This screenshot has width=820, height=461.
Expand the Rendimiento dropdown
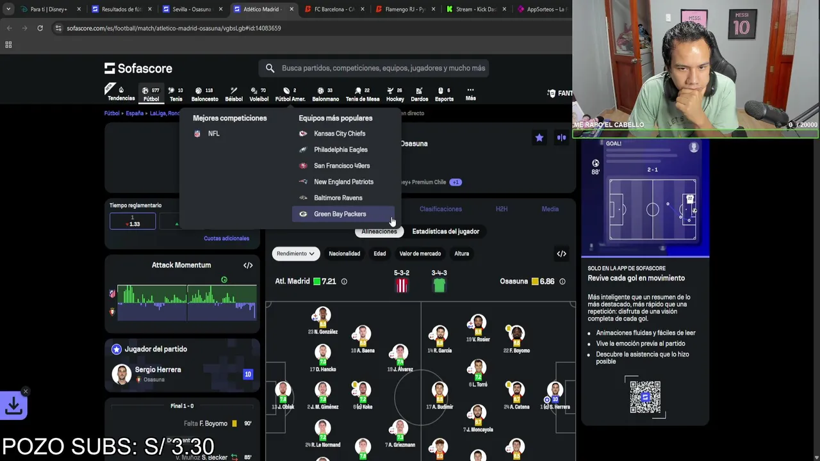295,254
